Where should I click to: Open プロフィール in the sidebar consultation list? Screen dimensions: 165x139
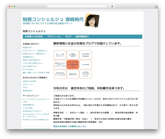pyautogui.click(x=28, y=84)
